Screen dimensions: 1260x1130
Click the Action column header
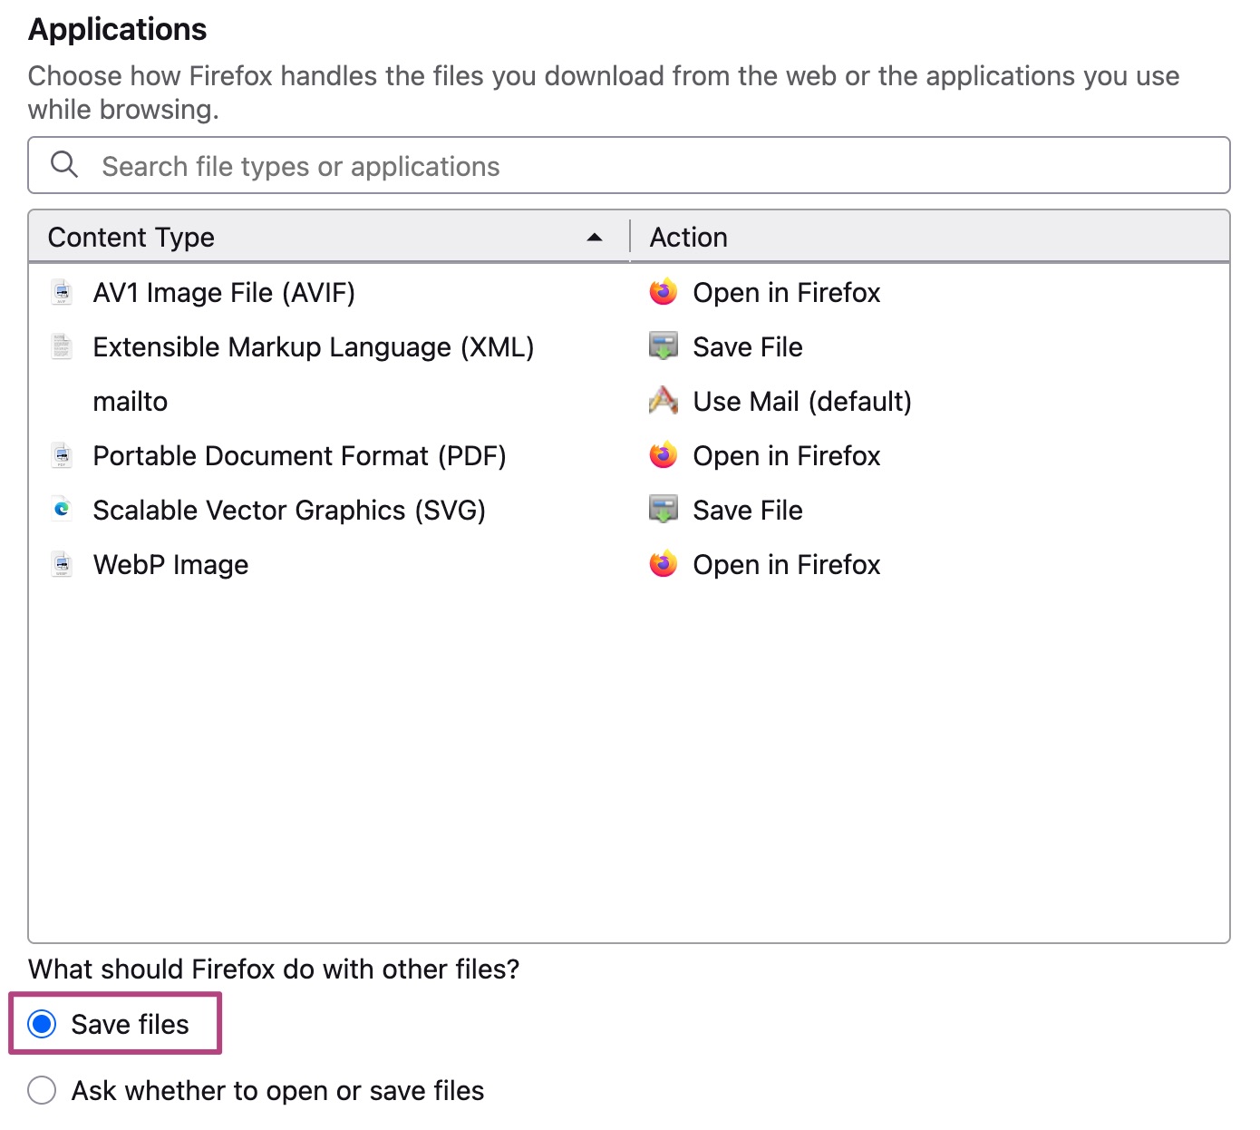689,238
